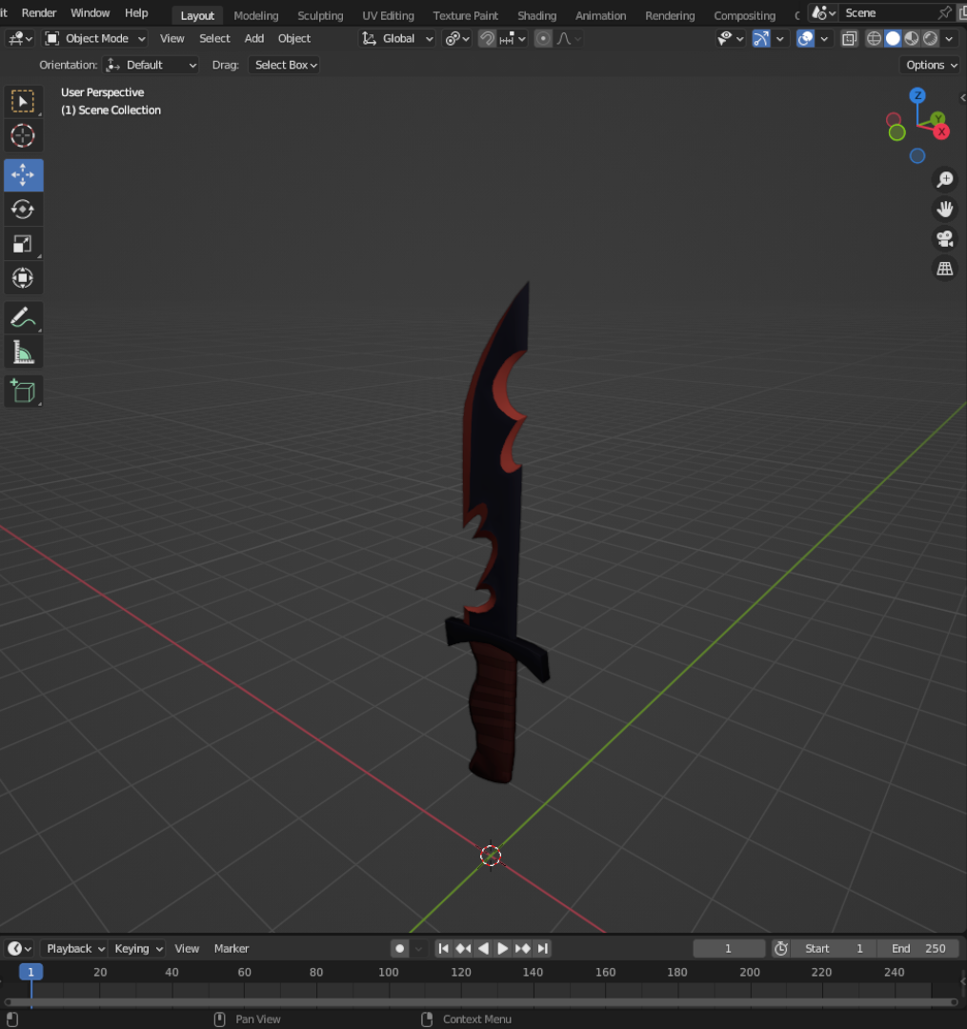Open the Keying popover

click(x=138, y=948)
